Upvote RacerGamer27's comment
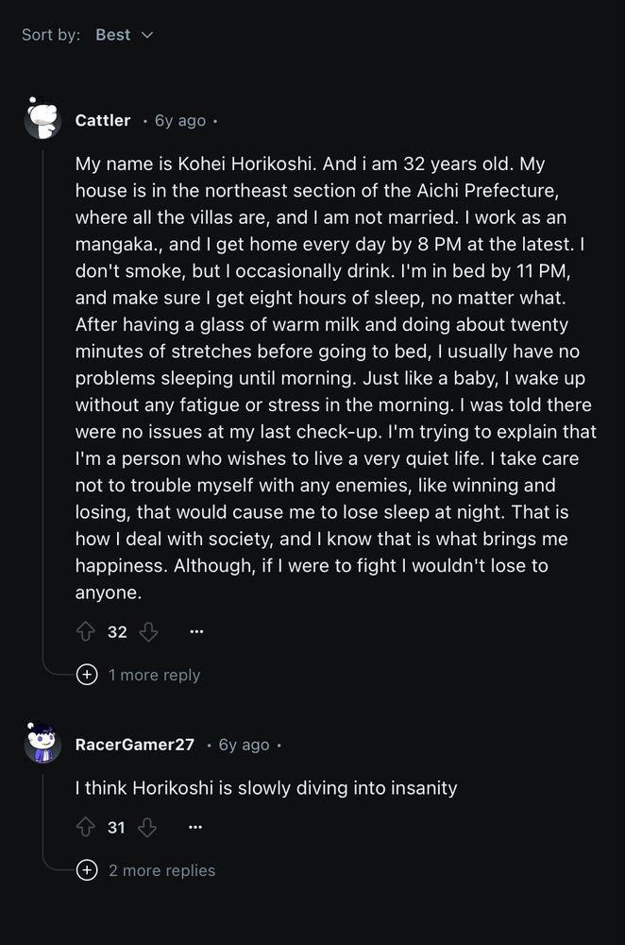Screen dimensions: 625x945 click(x=86, y=827)
